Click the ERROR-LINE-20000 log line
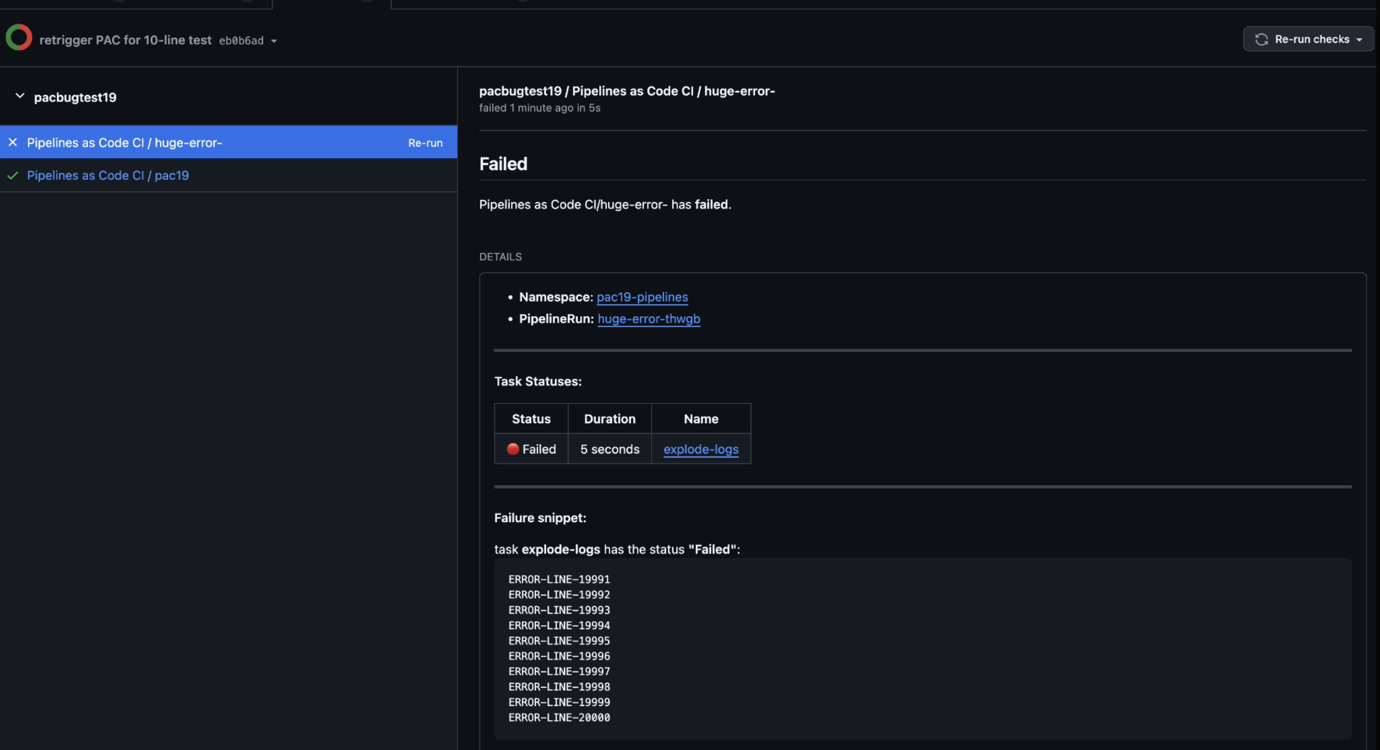 559,718
